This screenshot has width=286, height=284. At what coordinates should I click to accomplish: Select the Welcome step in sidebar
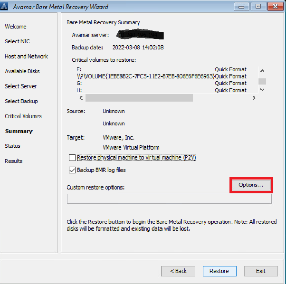16,27
